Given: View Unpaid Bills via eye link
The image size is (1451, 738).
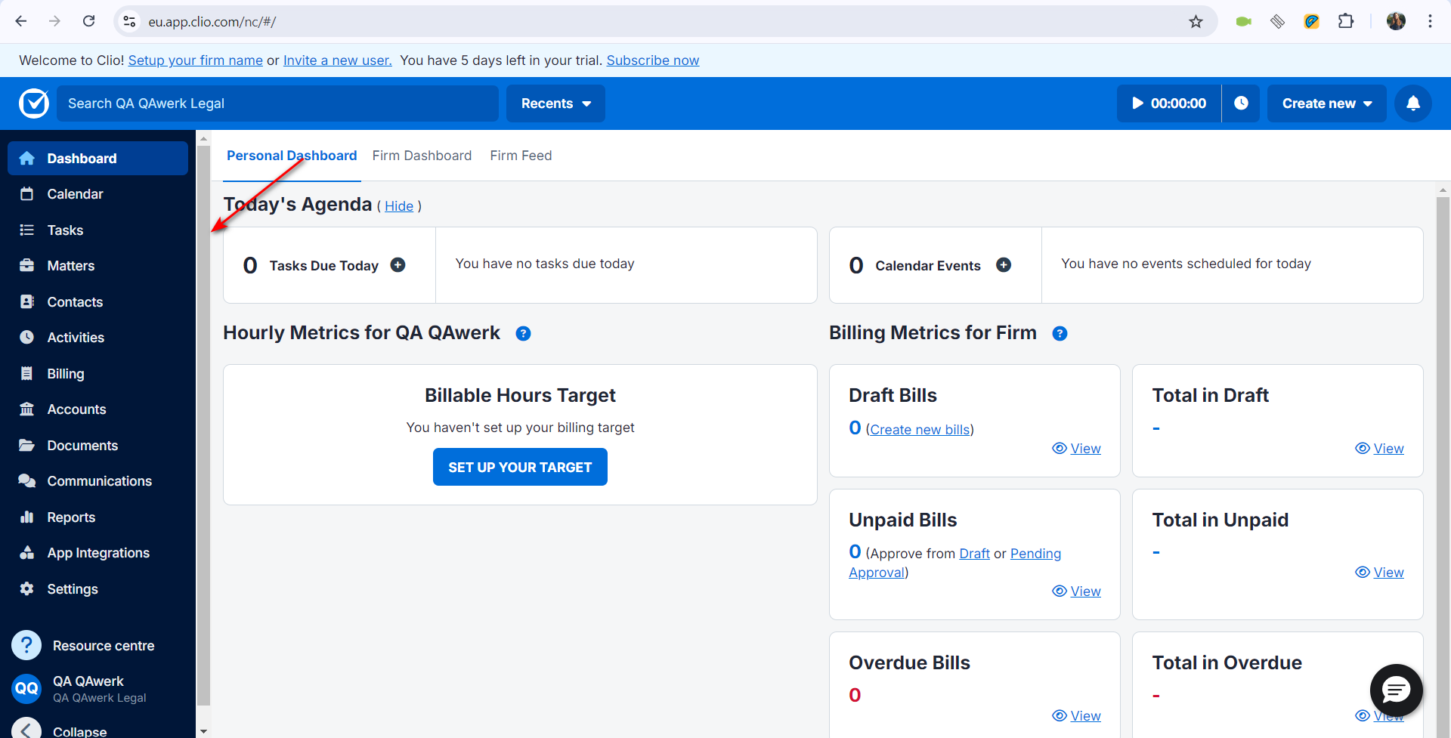Looking at the screenshot, I should [1077, 591].
